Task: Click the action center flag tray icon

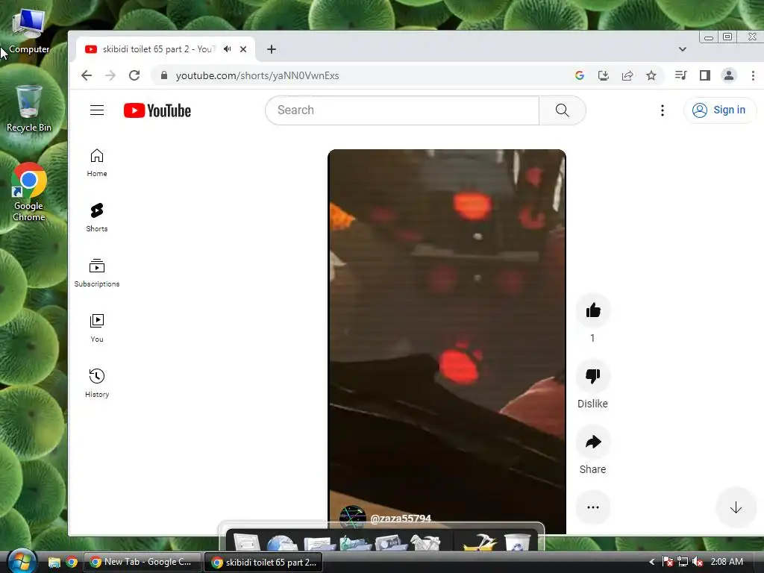Action: (668, 562)
